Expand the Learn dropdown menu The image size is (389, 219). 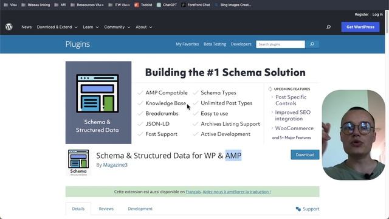click(x=91, y=27)
